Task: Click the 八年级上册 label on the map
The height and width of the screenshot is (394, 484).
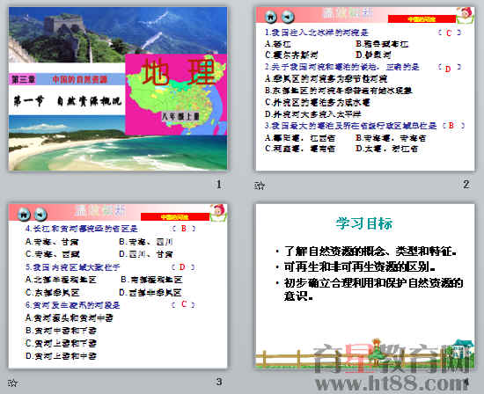Action: [x=180, y=116]
